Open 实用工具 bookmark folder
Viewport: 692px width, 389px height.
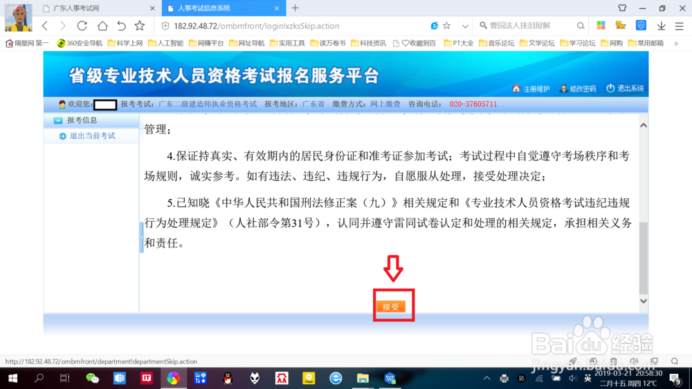coord(288,43)
